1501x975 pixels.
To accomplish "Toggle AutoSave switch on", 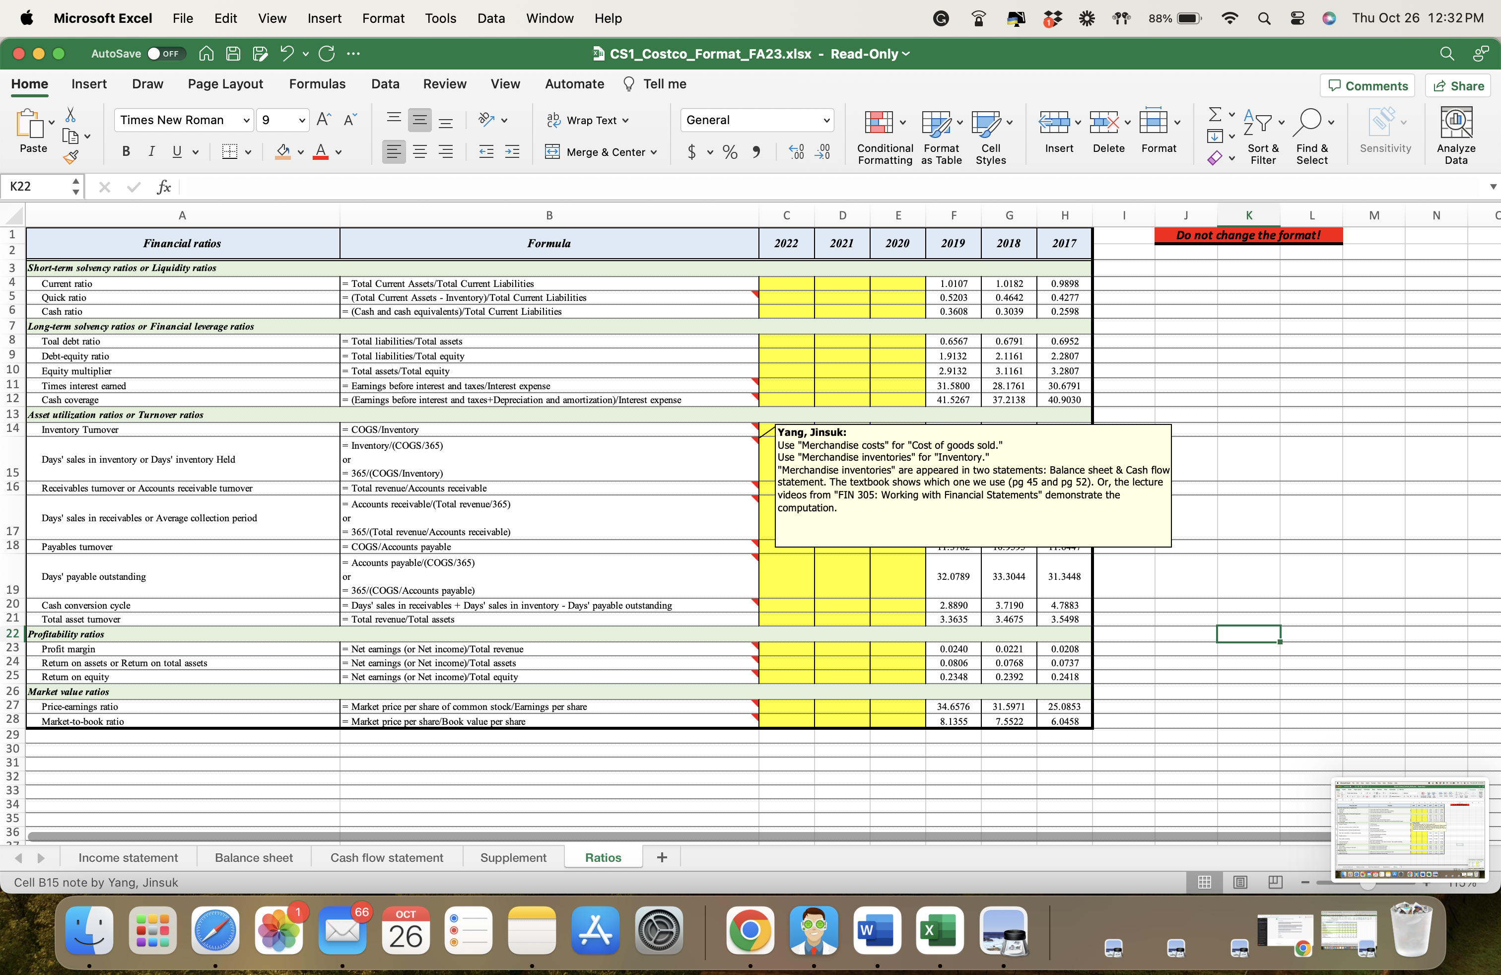I will click(x=165, y=54).
